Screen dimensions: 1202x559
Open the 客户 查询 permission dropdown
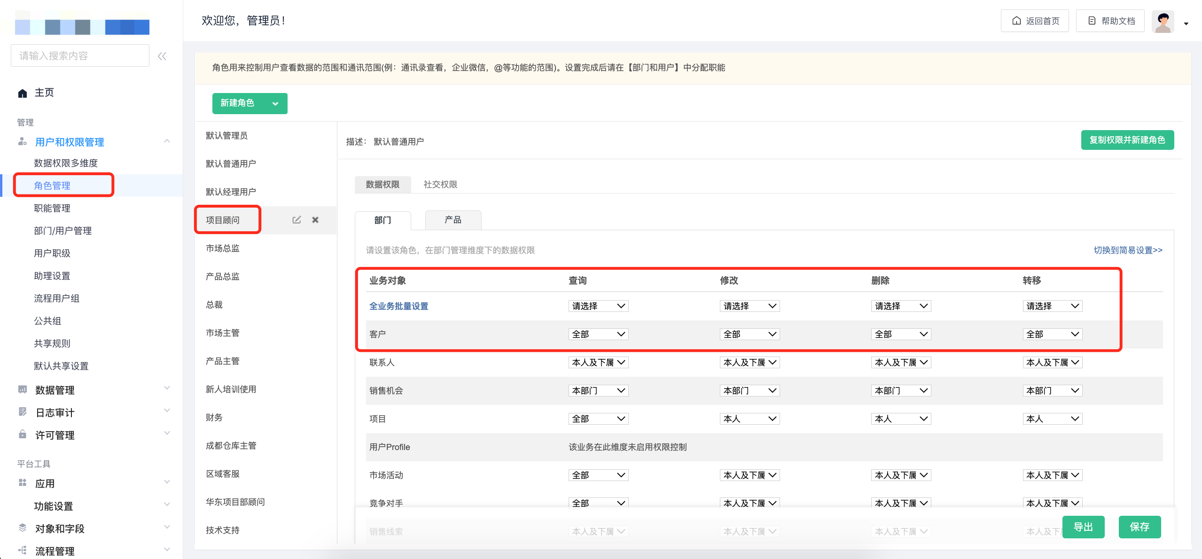tap(598, 334)
